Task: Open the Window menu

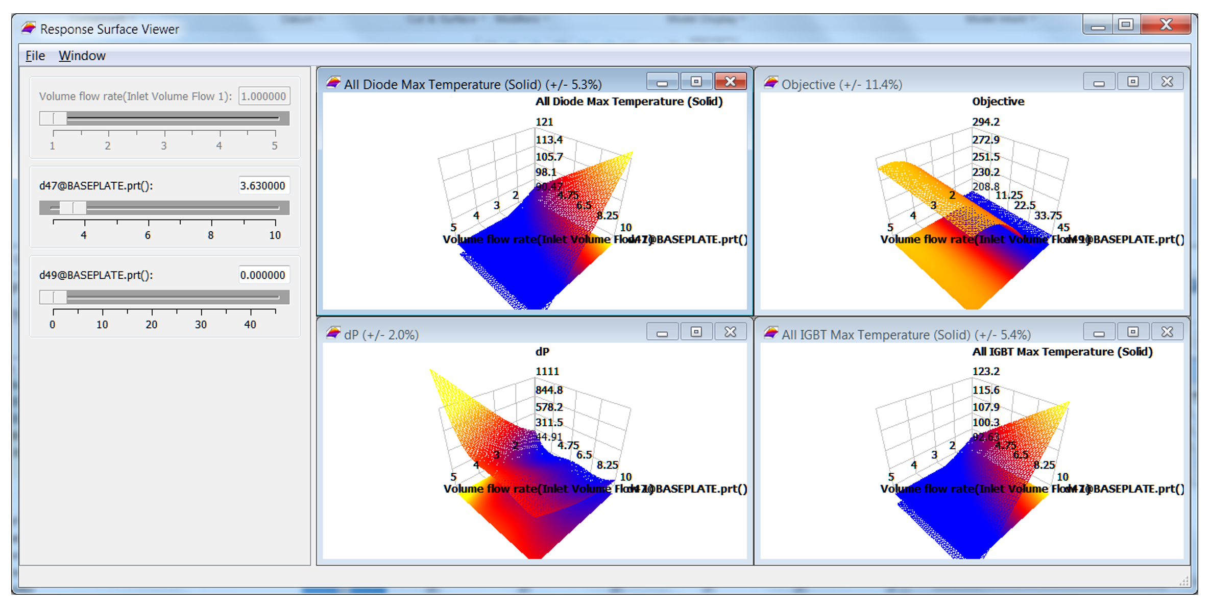Action: click(82, 56)
